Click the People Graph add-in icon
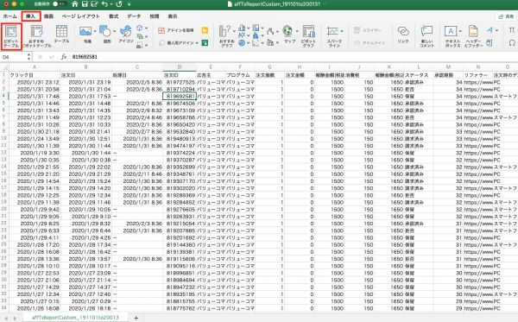This screenshot has height=322, width=518. tap(205, 42)
